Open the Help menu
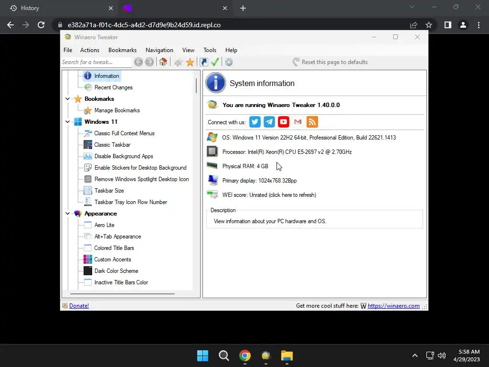 [x=232, y=50]
